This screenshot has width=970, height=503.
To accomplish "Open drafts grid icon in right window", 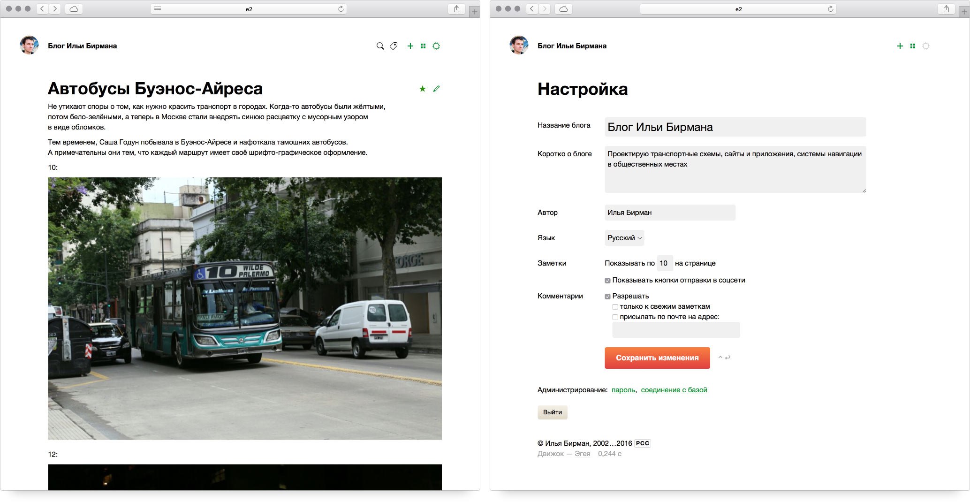I will pyautogui.click(x=912, y=46).
